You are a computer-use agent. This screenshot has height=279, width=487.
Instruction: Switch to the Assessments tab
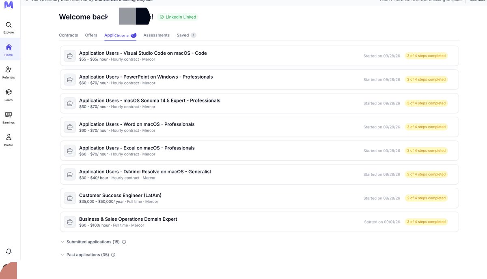156,35
